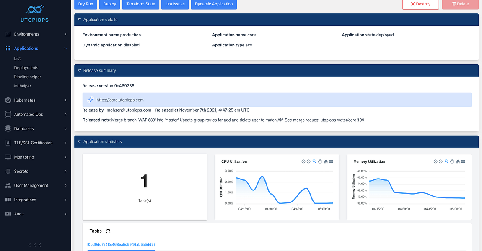Click the CPU Utilization line chart area
The image size is (482, 251).
[x=284, y=187]
